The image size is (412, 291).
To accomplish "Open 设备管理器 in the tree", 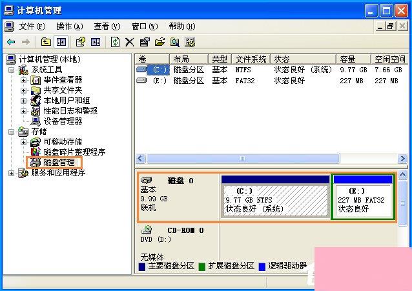I will (63, 121).
